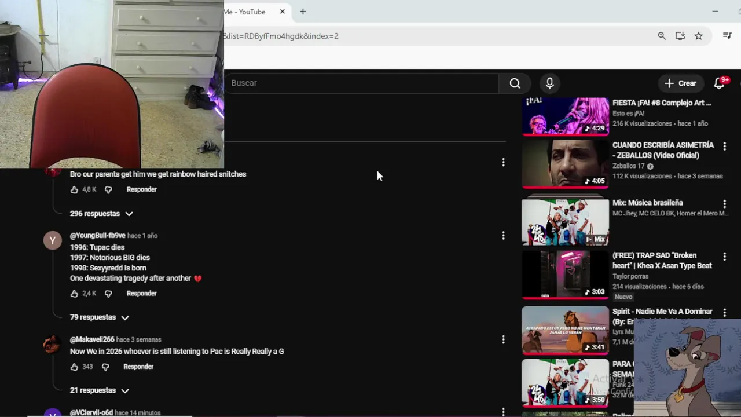Dislike the rainbow haired snitches comment
This screenshot has width=741, height=417.
108,189
